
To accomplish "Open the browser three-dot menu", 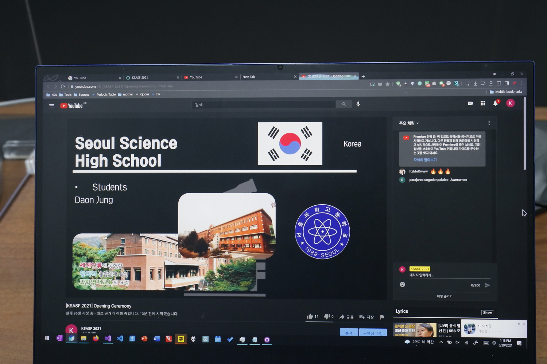I will (x=522, y=83).
